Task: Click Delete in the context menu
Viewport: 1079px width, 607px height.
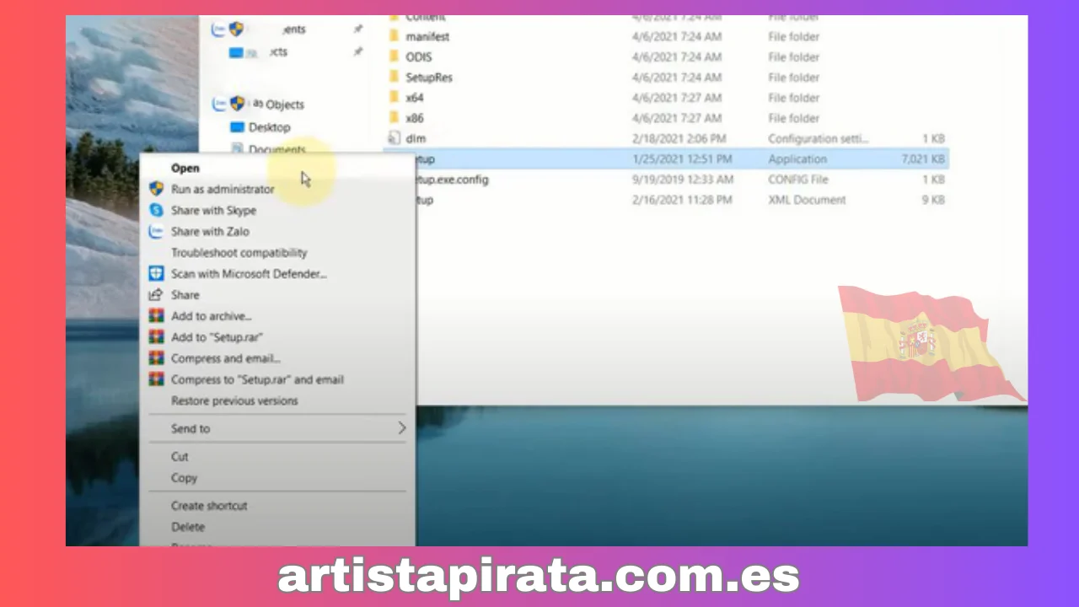Action: pos(188,527)
